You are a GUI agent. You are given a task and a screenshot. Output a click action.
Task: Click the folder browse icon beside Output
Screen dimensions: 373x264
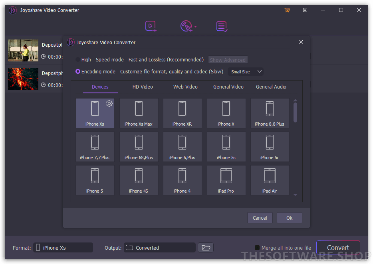(205, 247)
